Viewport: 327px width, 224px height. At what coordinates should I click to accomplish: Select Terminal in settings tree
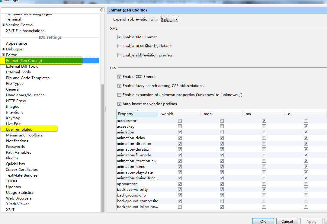tap(14, 19)
